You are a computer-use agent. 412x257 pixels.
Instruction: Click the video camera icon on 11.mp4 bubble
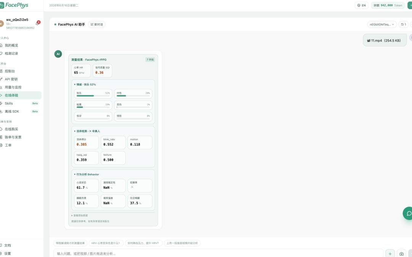(369, 41)
